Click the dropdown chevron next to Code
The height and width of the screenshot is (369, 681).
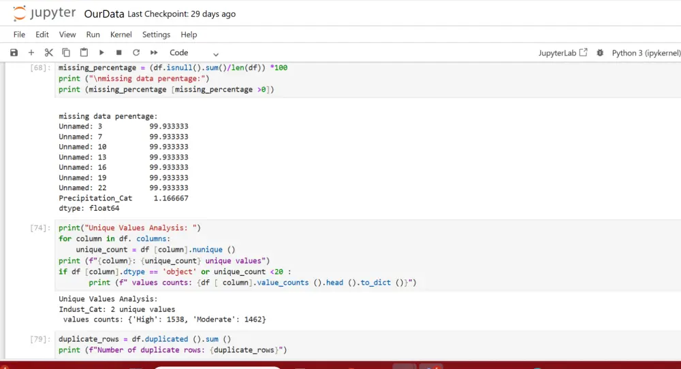tap(215, 54)
